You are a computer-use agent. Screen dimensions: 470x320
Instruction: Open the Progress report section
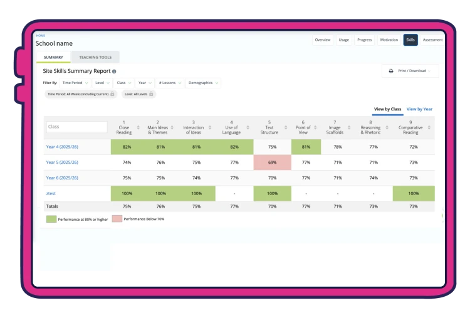click(365, 40)
